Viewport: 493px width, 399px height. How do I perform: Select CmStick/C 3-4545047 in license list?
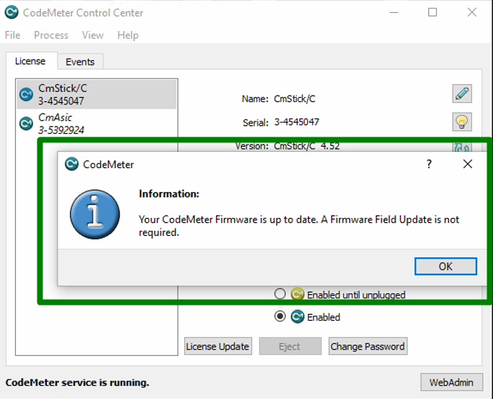[96, 94]
